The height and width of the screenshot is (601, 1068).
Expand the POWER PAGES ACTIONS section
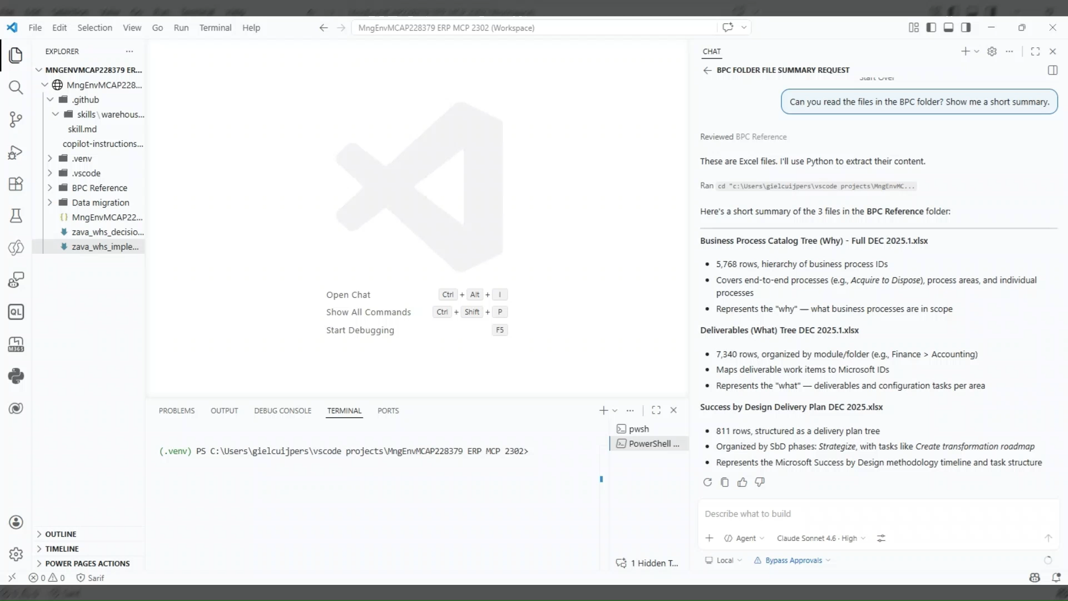pyautogui.click(x=89, y=564)
